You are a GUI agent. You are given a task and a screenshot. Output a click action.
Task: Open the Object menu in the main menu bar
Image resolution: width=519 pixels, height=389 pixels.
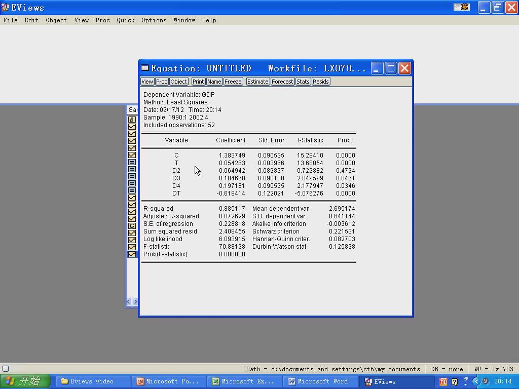click(56, 20)
